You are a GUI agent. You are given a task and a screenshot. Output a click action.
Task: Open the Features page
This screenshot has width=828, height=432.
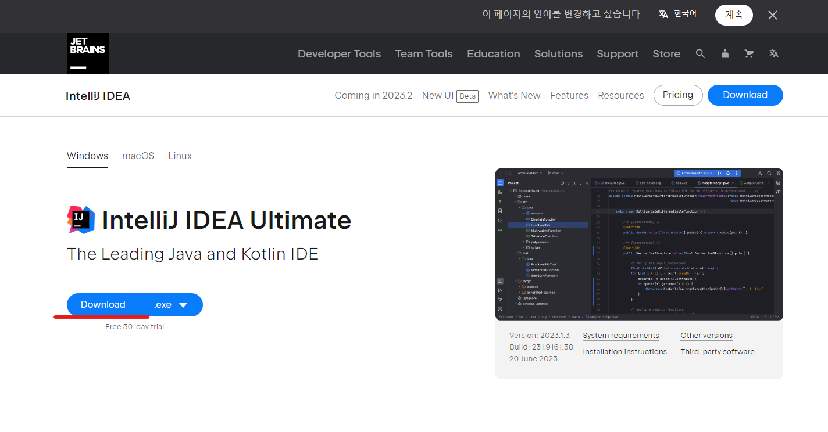click(569, 95)
